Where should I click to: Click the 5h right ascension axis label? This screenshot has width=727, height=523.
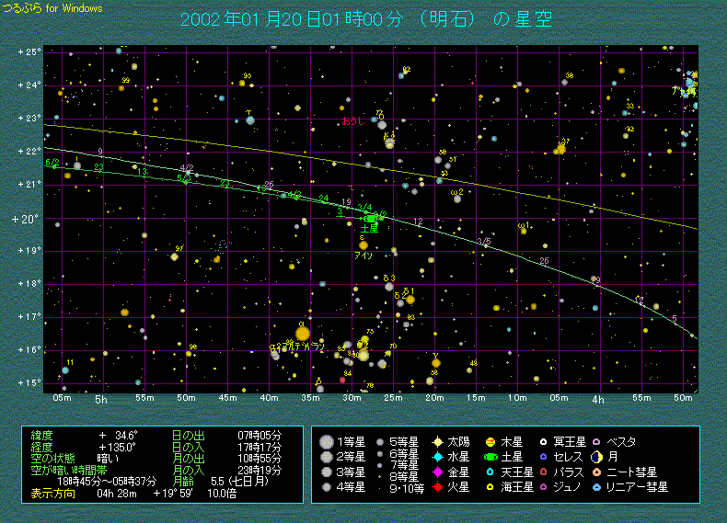(101, 401)
